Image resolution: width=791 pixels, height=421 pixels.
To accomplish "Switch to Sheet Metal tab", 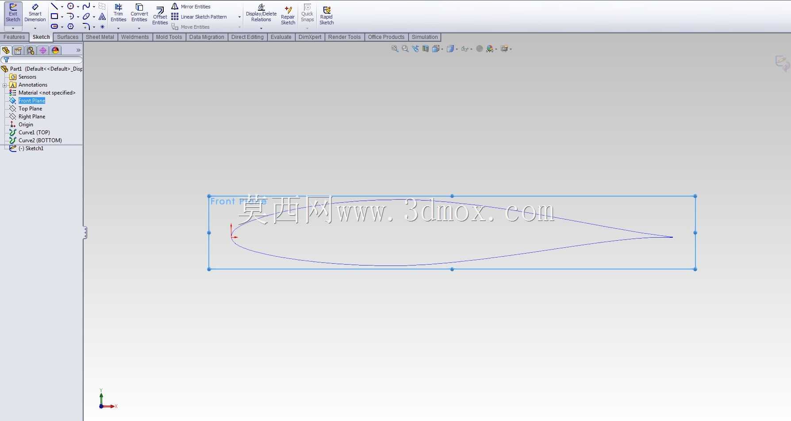I will pos(100,37).
